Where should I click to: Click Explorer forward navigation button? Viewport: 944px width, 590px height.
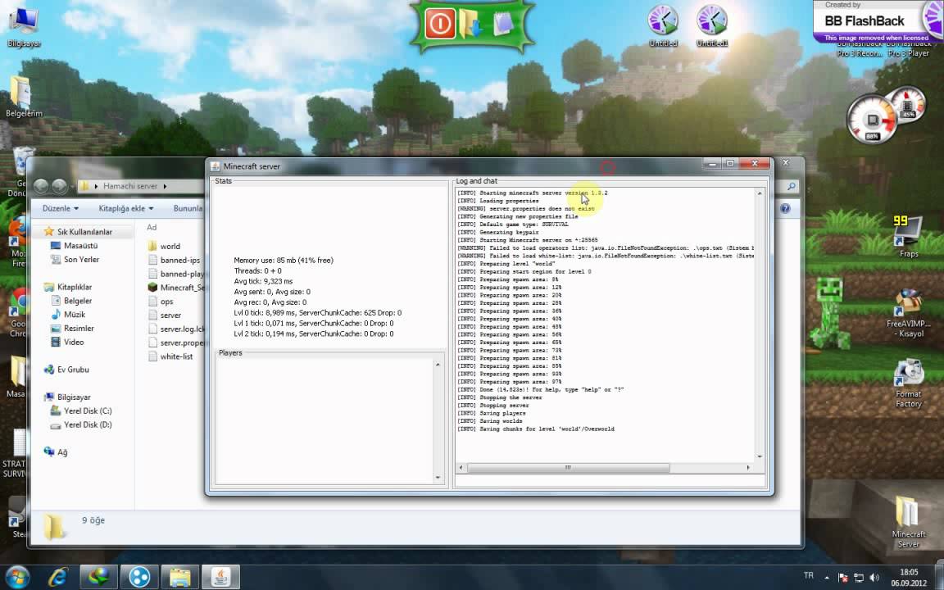[x=59, y=186]
